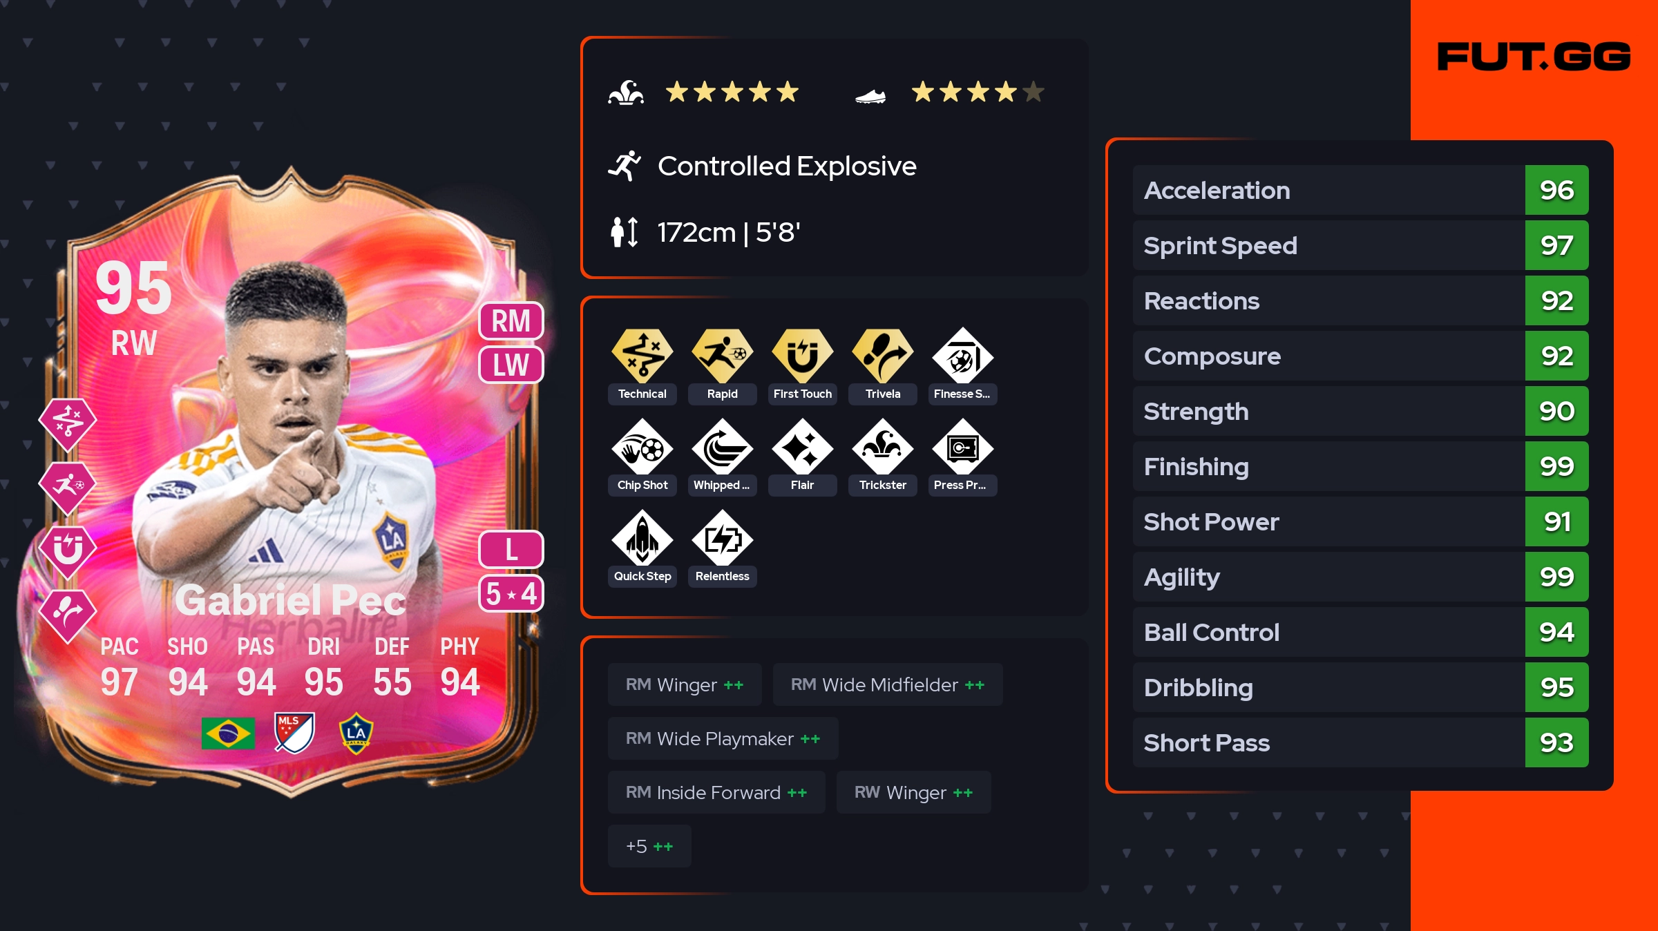Viewport: 1658px width, 931px height.
Task: Open the FUT.GG logo link
Action: point(1534,57)
